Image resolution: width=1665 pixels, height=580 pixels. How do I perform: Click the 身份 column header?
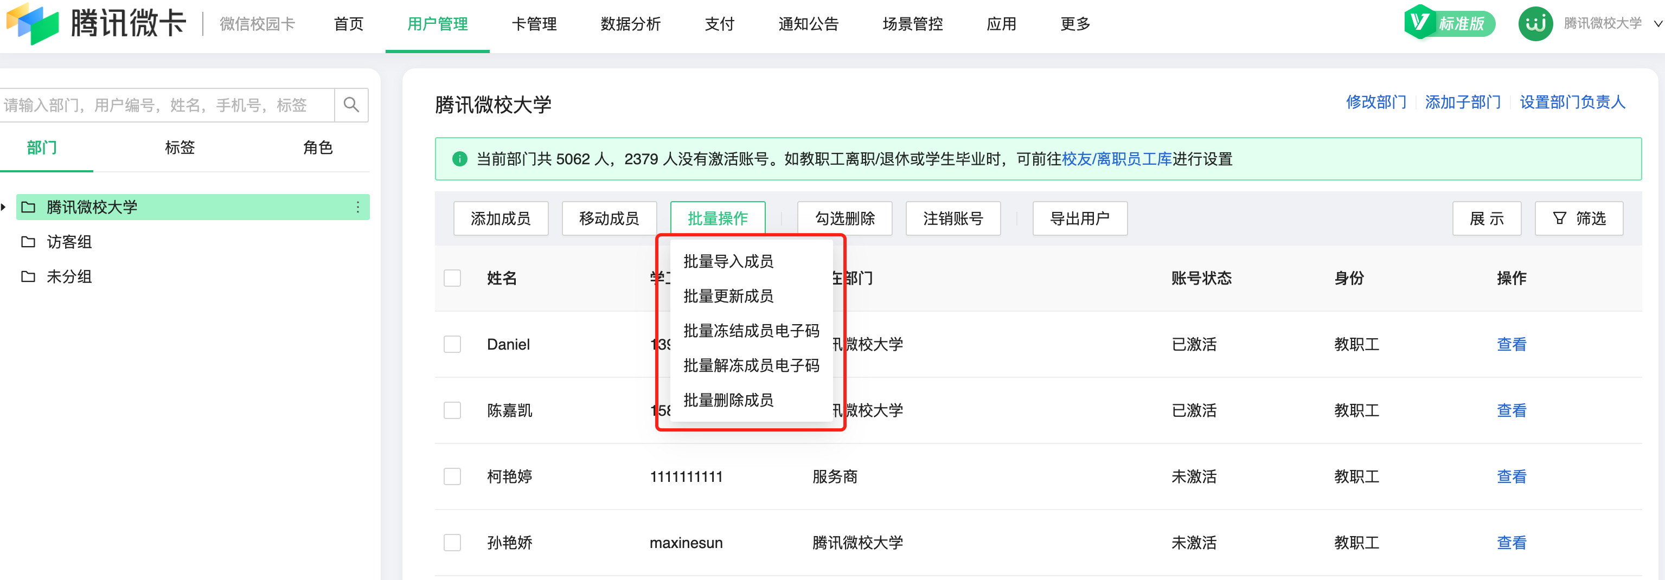point(1349,279)
